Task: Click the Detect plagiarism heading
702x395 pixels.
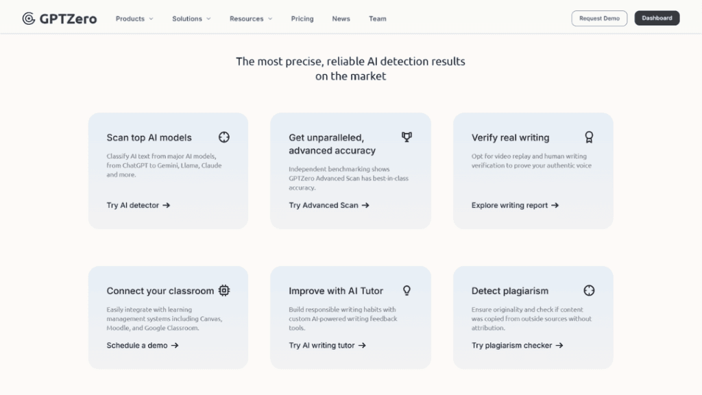Action: click(510, 291)
